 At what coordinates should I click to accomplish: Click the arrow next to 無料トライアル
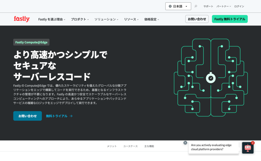click(71, 116)
